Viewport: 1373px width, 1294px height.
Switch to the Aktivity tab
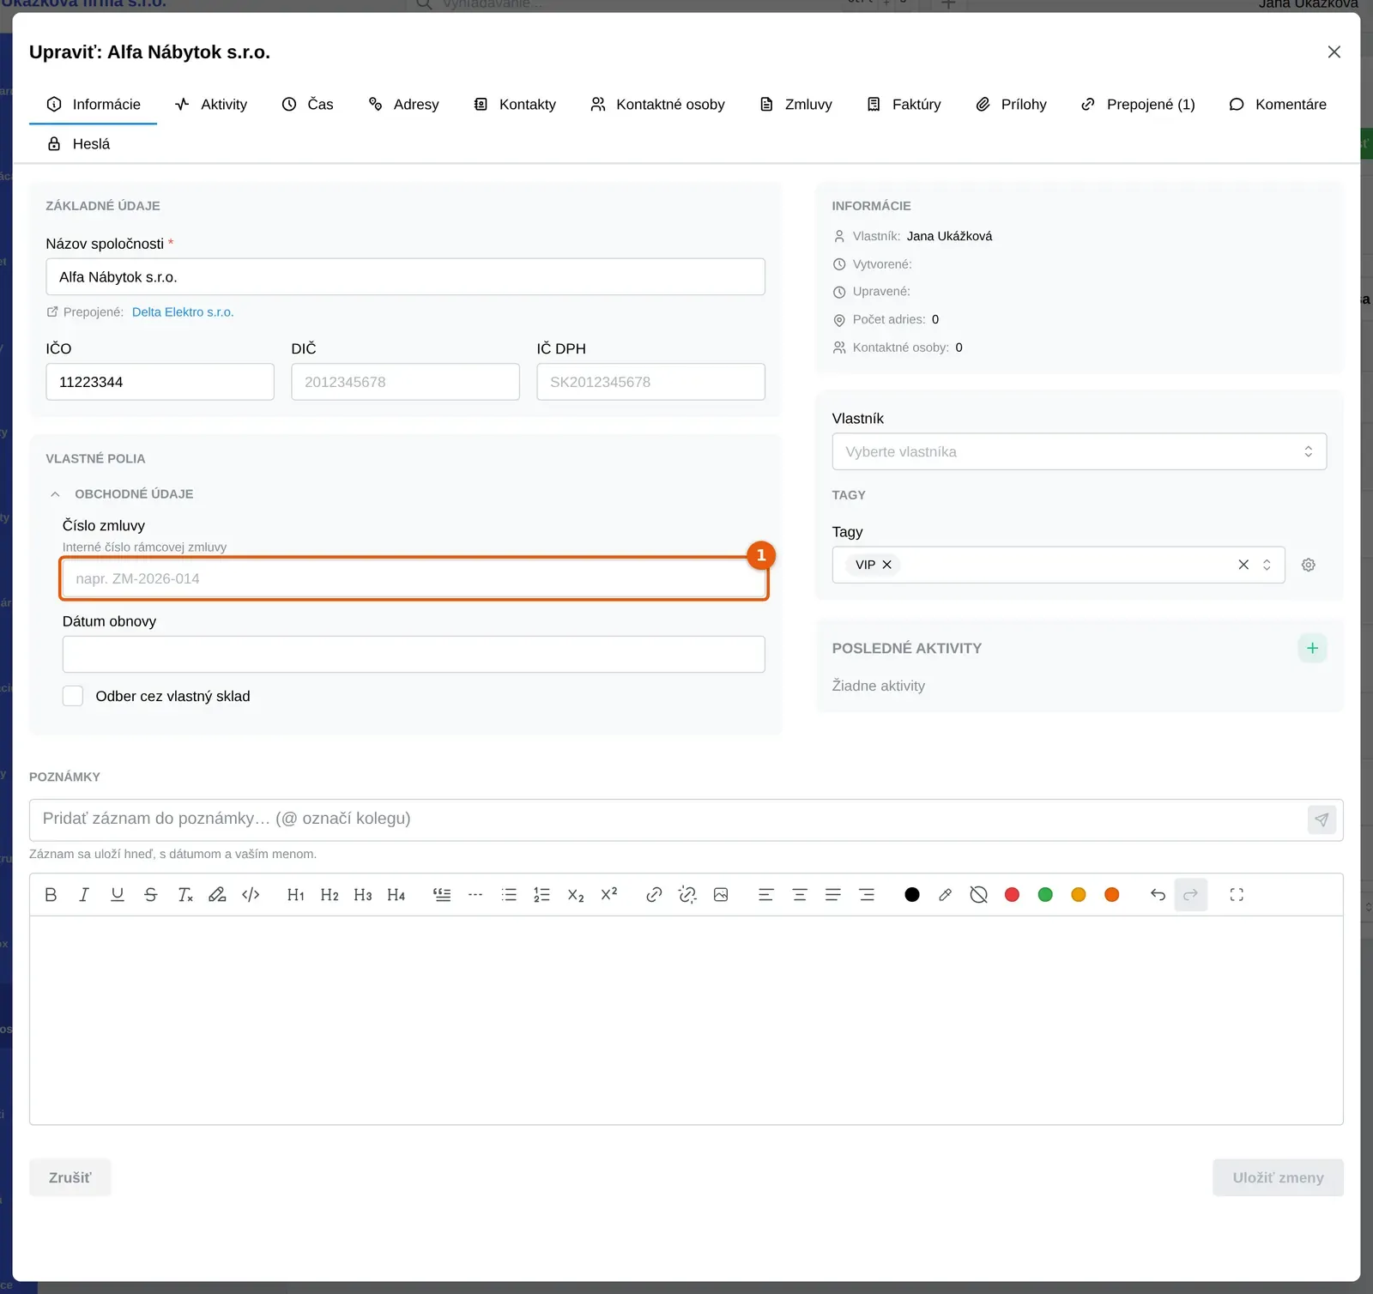tap(211, 105)
